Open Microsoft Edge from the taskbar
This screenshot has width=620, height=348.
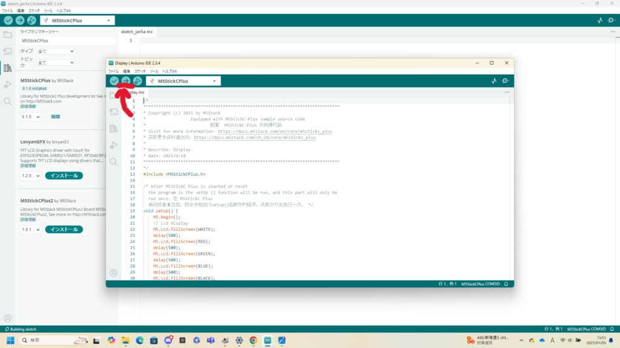pyautogui.click(x=140, y=340)
